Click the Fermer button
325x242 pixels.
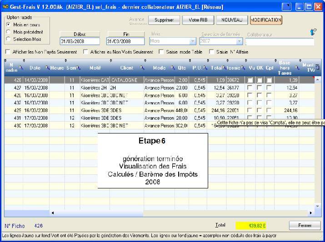point(305,226)
